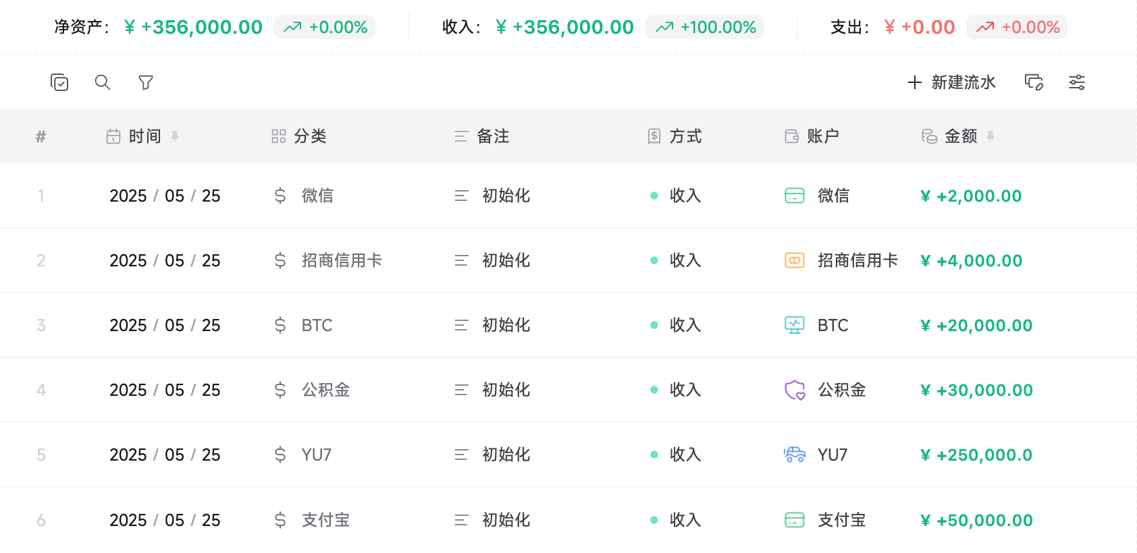Click the 招商信用卡 account icon
Viewport: 1137px width, 553px height.
tap(795, 260)
